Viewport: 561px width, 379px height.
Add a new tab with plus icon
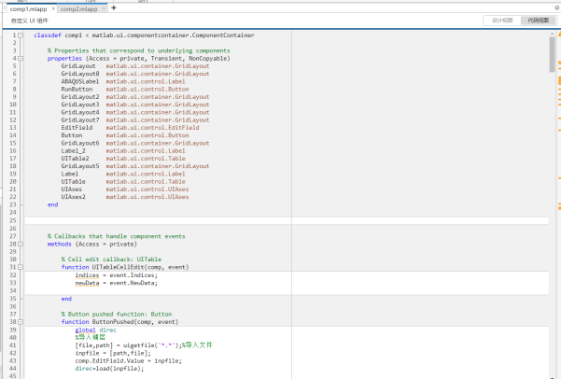pos(114,7)
